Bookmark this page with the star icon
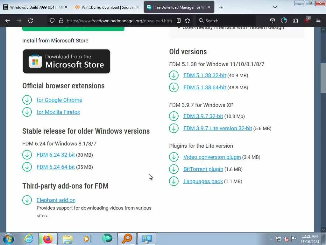Viewport: 326px width, 245px height. [188, 21]
